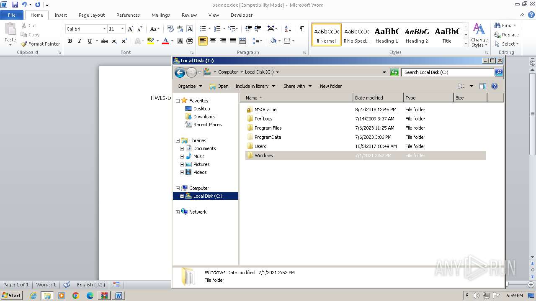The image size is (536, 301).
Task: Sort by Date modified column
Action: pos(378,98)
